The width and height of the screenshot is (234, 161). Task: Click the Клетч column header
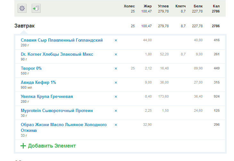pyautogui.click(x=181, y=6)
